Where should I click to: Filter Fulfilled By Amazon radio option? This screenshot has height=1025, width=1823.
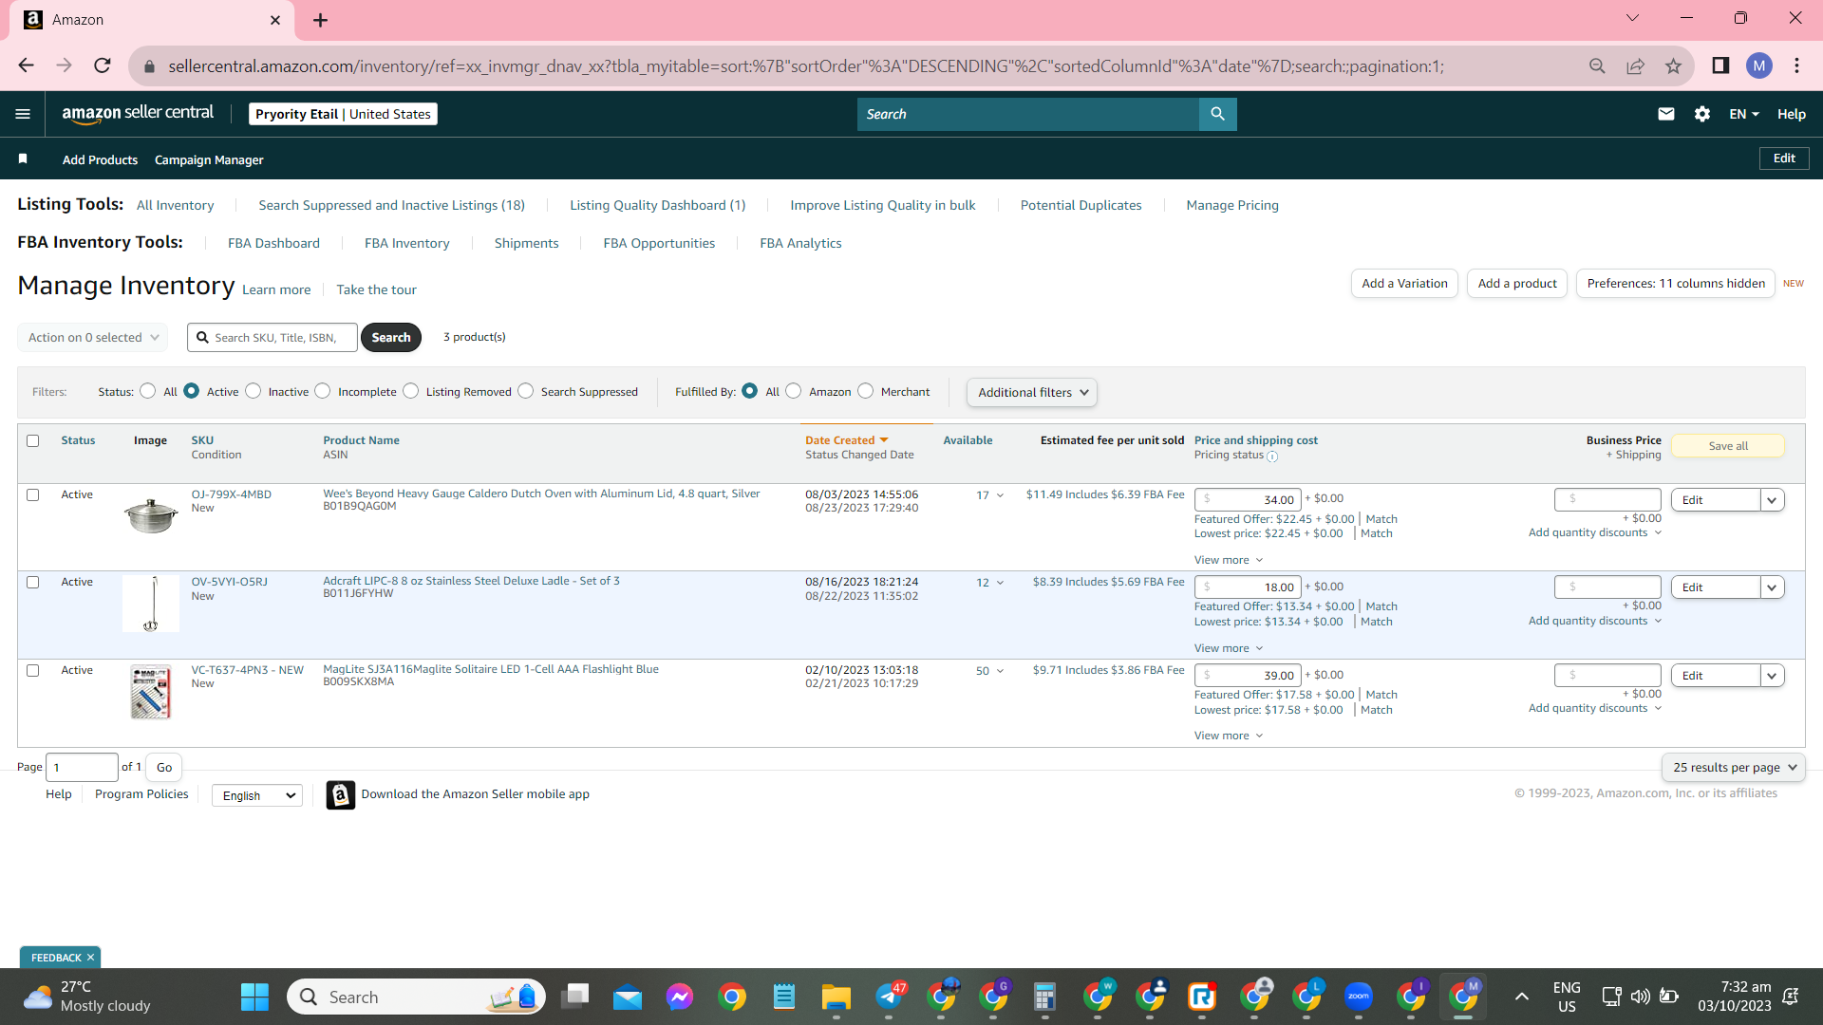[794, 391]
